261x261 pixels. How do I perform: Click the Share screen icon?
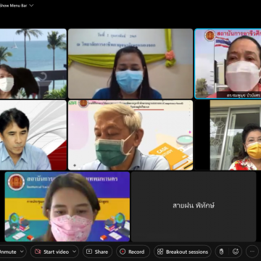[x=89, y=252]
